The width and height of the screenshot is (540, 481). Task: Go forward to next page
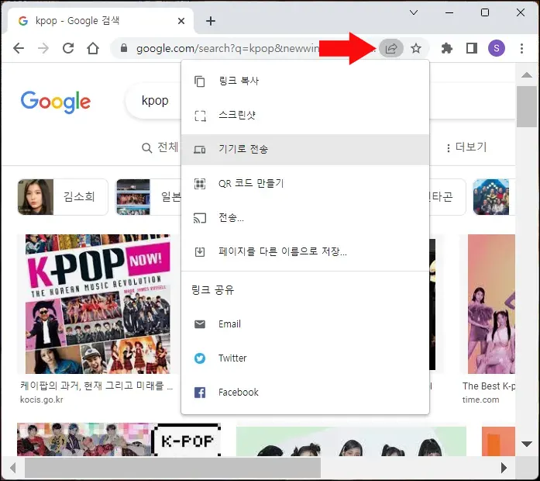pyautogui.click(x=43, y=48)
